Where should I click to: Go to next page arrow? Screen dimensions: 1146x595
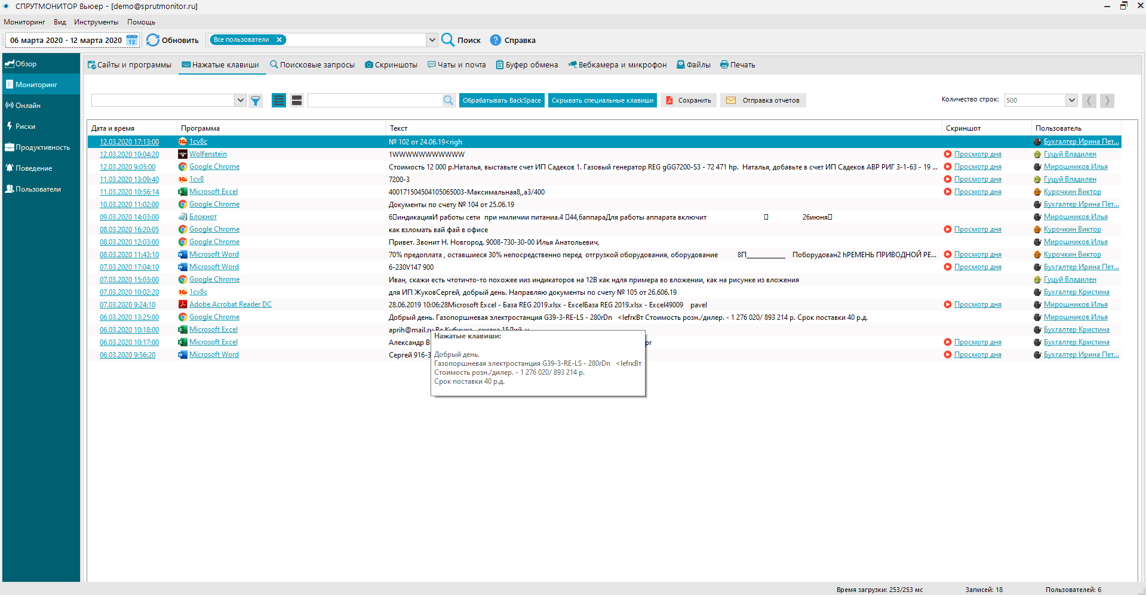click(x=1107, y=100)
